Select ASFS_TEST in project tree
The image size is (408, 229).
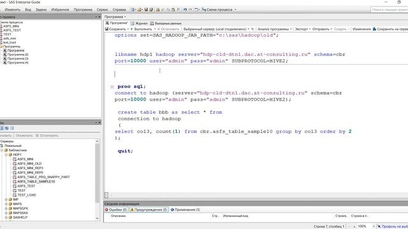(12, 30)
